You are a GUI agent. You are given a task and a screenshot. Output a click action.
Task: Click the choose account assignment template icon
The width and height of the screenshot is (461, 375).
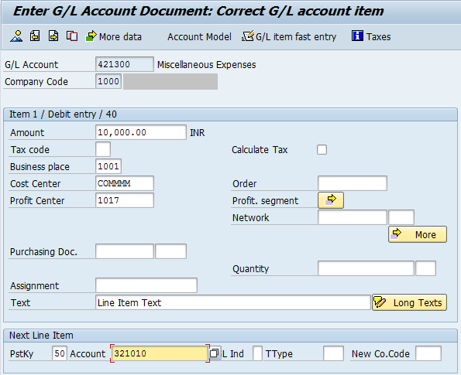(x=16, y=36)
